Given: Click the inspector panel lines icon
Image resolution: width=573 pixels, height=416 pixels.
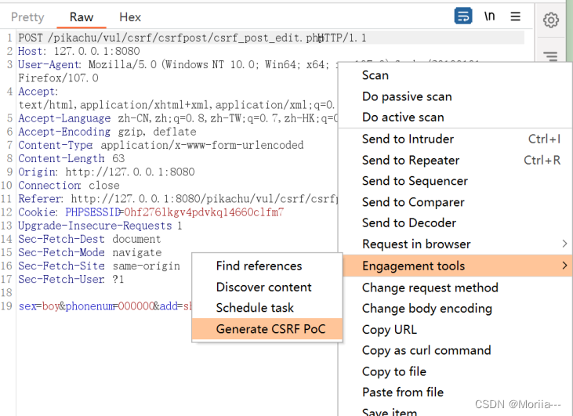Looking at the screenshot, I should (x=550, y=56).
